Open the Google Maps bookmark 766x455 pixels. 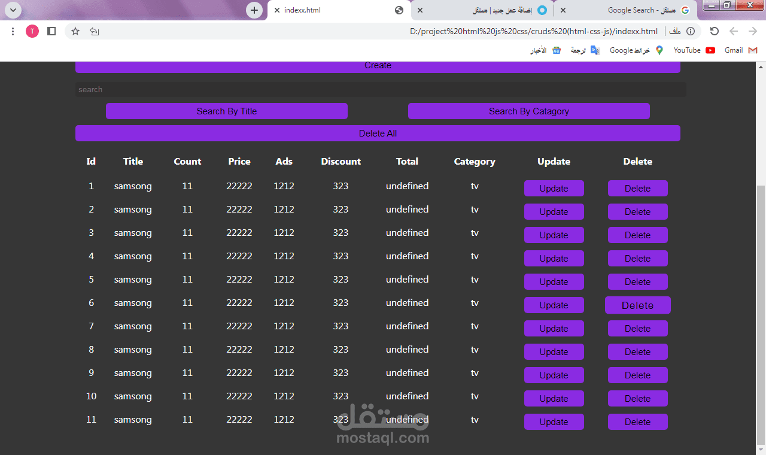point(637,50)
